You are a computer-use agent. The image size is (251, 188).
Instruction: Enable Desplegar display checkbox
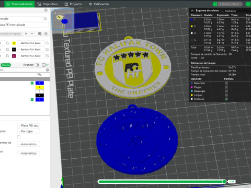point(226,91)
